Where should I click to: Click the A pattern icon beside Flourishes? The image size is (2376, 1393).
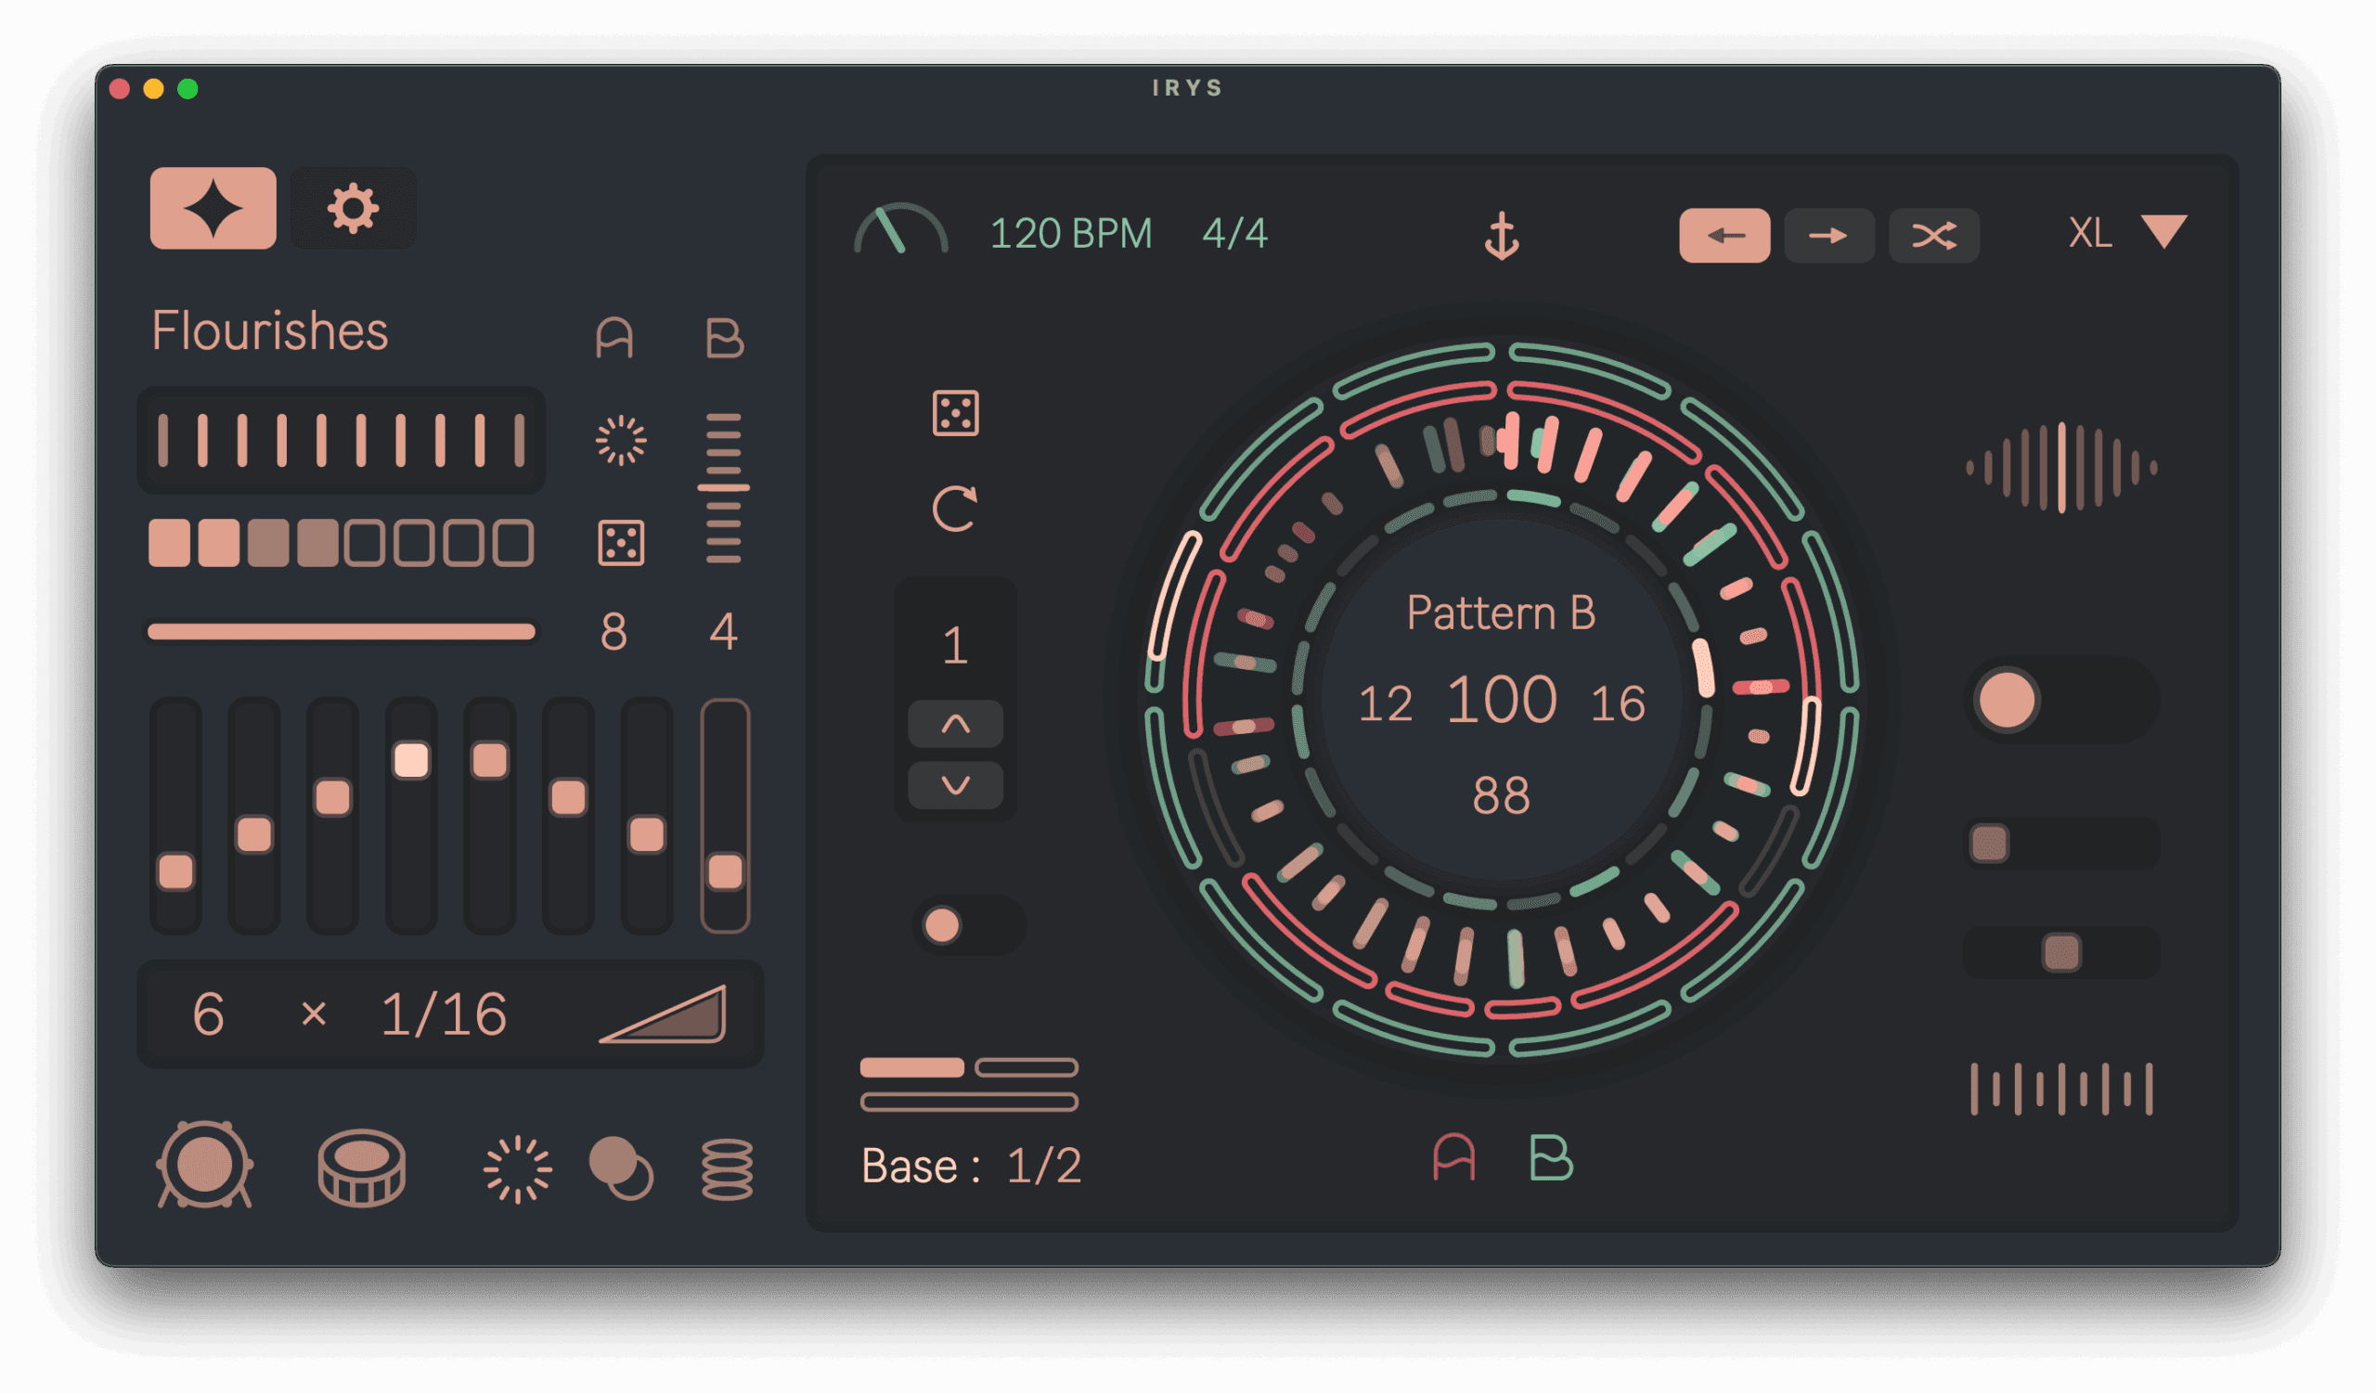pos(614,338)
